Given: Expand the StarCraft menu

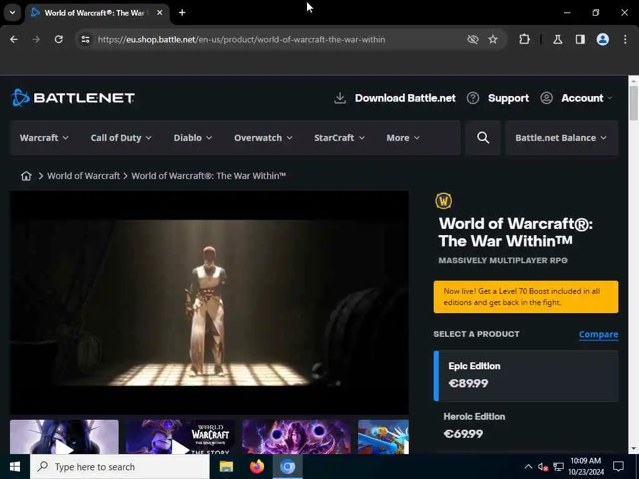Looking at the screenshot, I should [339, 138].
